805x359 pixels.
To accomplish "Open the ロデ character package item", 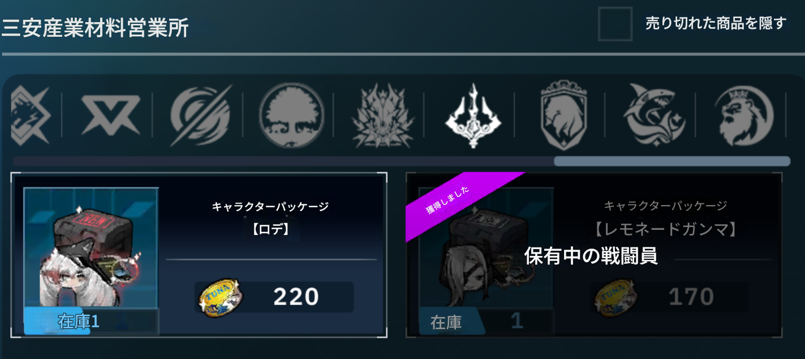I will pyautogui.click(x=199, y=255).
